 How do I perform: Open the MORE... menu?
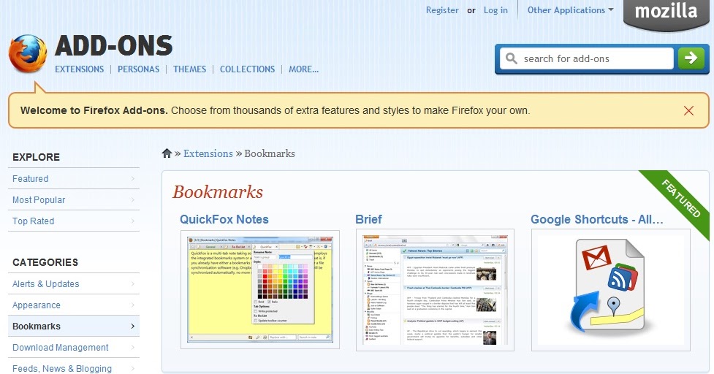pos(303,69)
